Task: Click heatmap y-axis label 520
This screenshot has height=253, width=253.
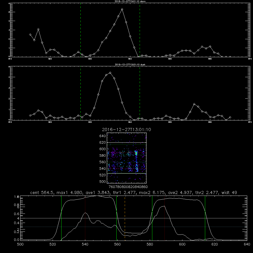Action: (x=103, y=175)
